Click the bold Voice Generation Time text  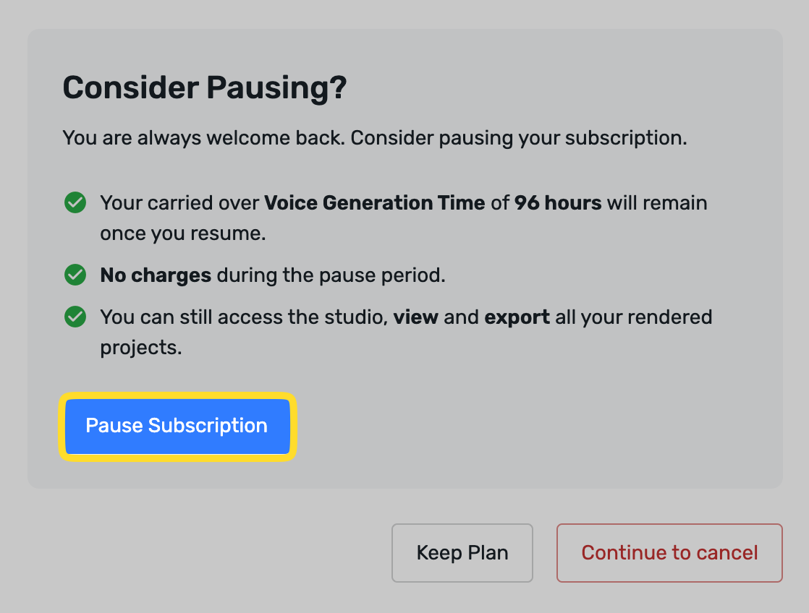pos(375,202)
